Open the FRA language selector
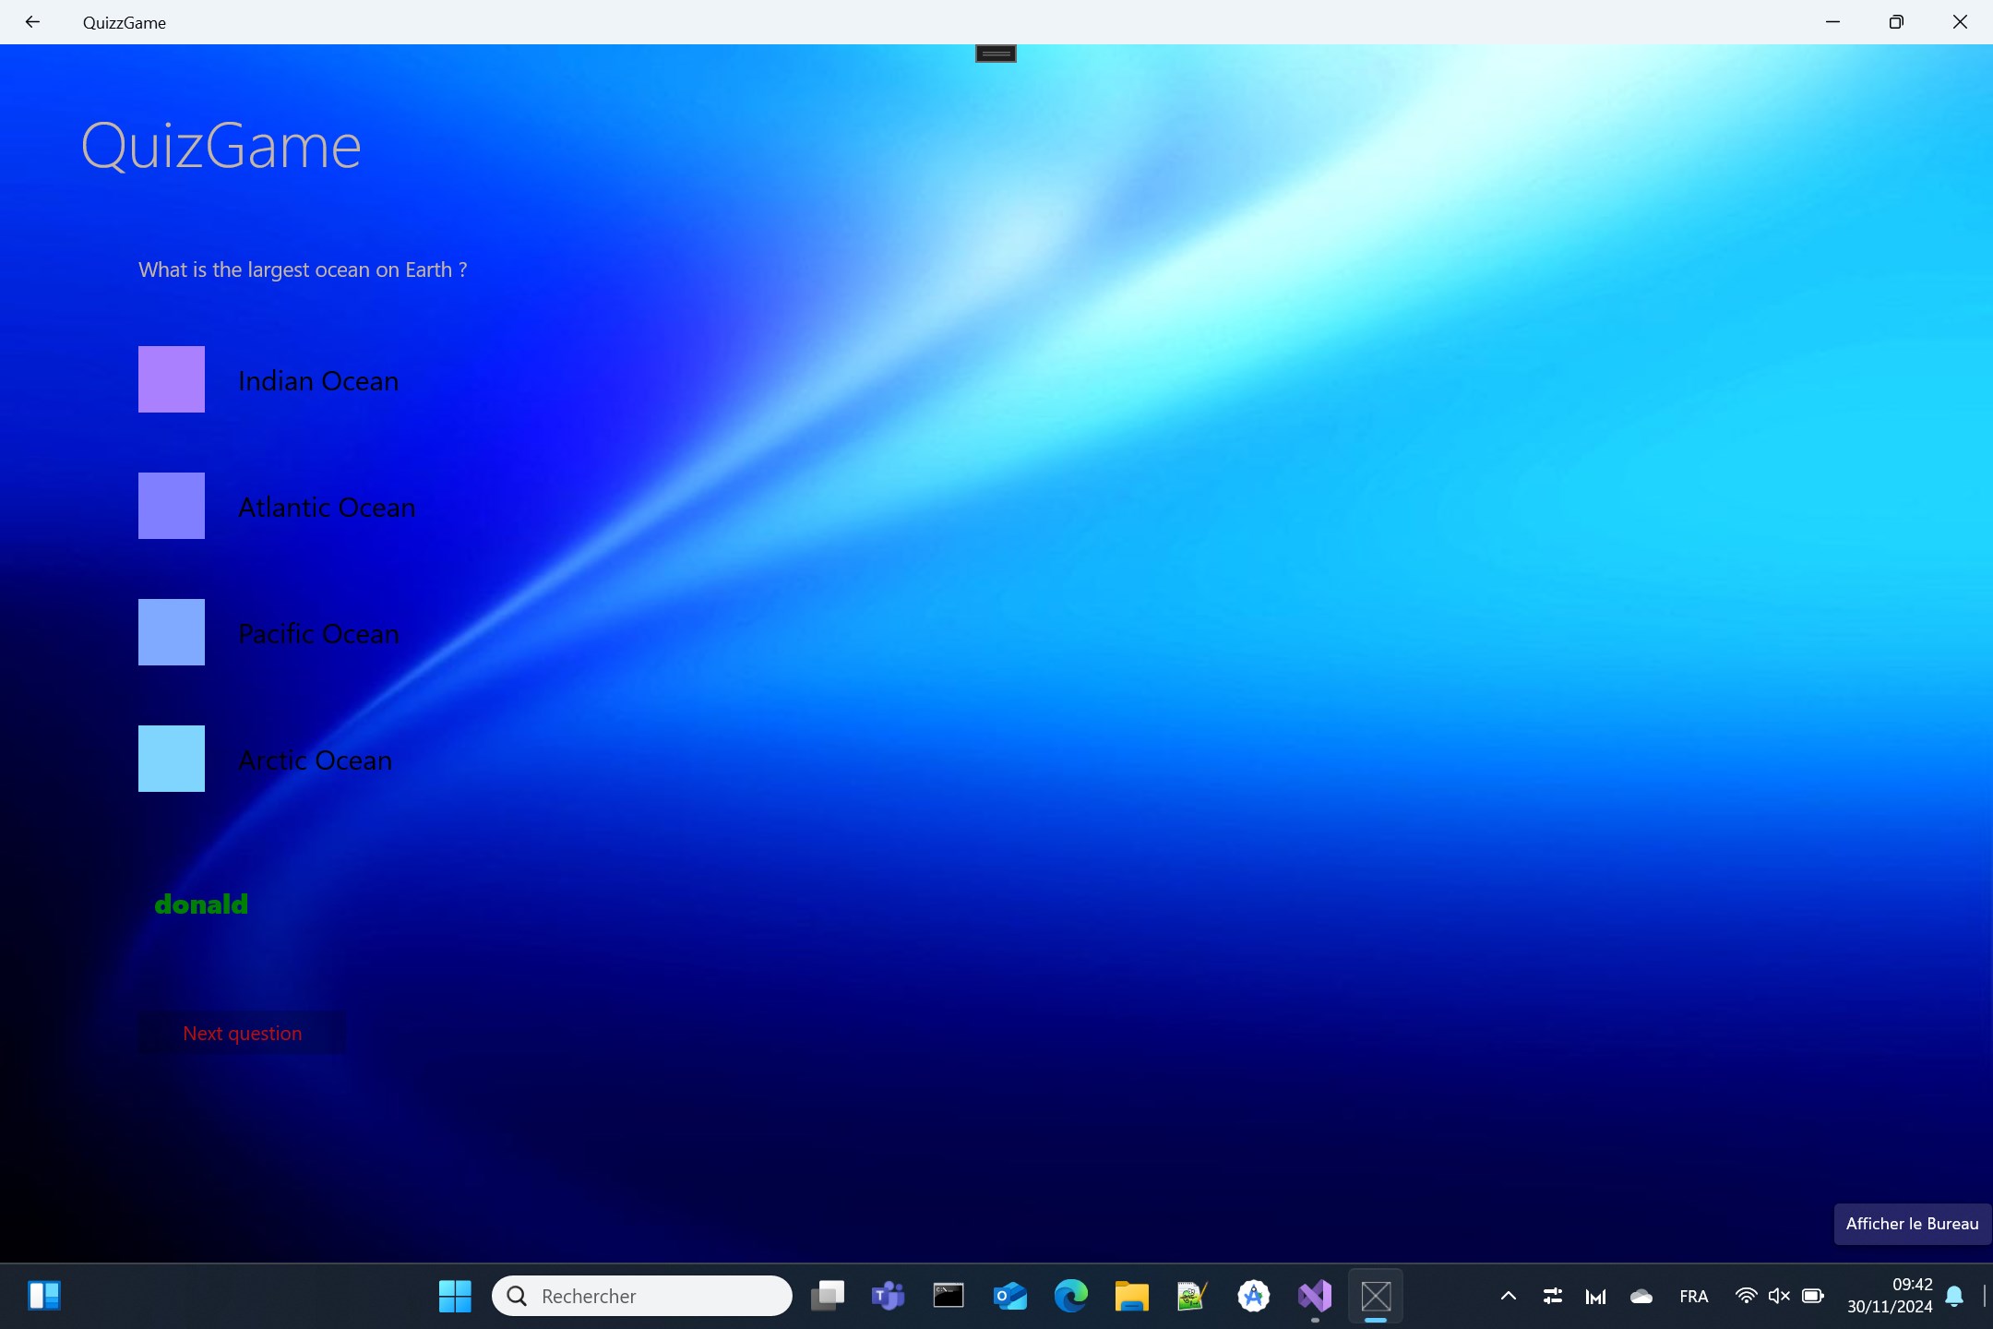 click(1693, 1296)
